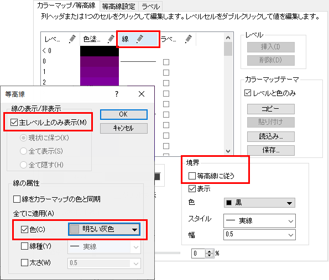This screenshot has height=280, width=329.
Task: Click the 読込み... button
Action: click(x=271, y=136)
